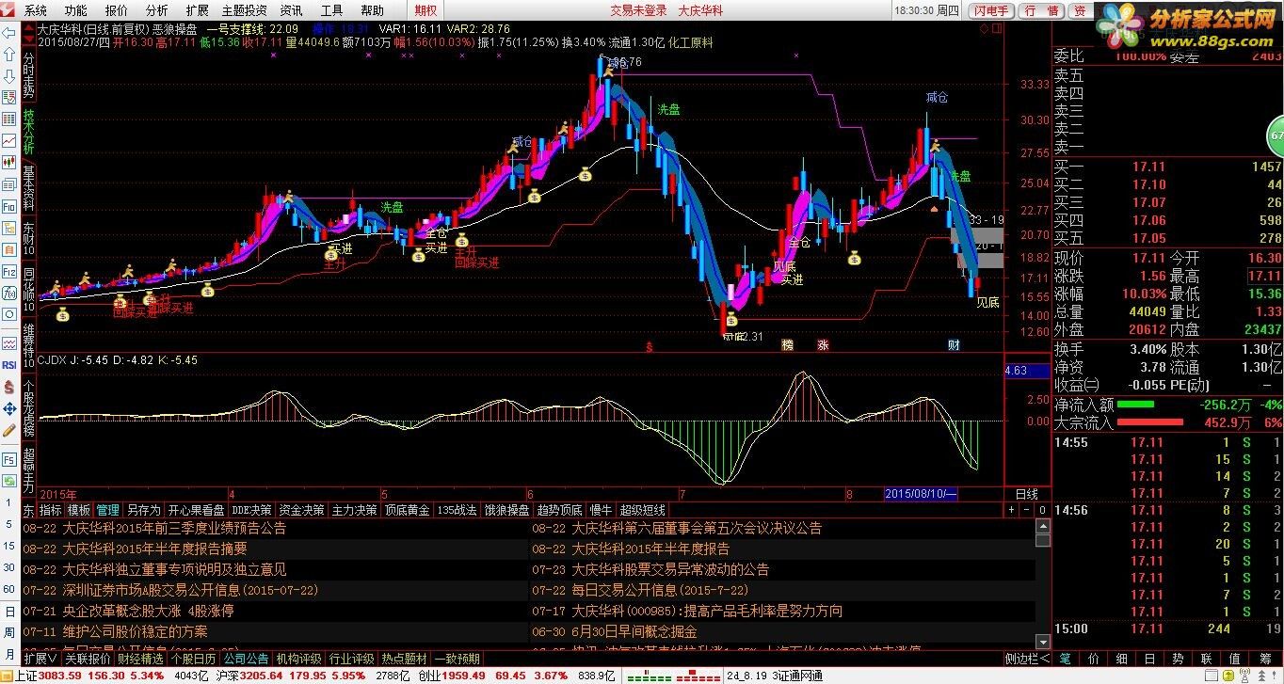Click the F10 info icon in sidebar
The width and height of the screenshot is (1284, 684).
[x=8, y=205]
